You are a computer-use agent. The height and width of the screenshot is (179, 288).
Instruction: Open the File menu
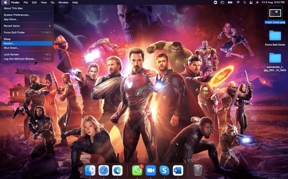tap(26, 3)
